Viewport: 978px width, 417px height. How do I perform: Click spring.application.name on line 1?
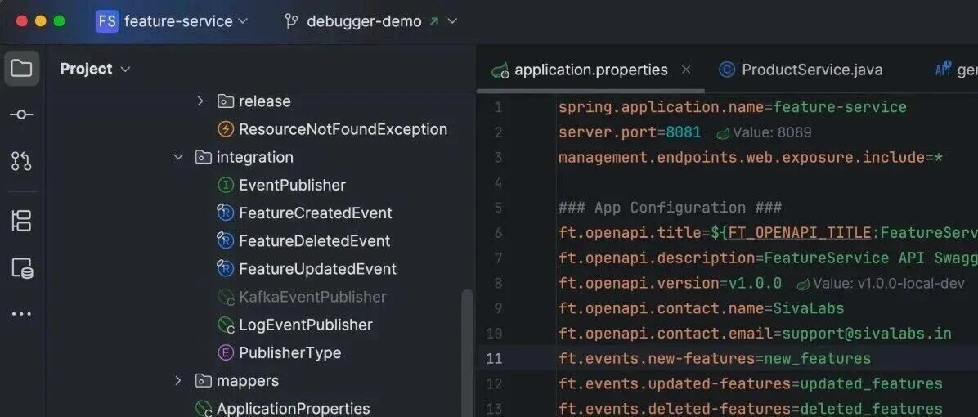tap(662, 107)
